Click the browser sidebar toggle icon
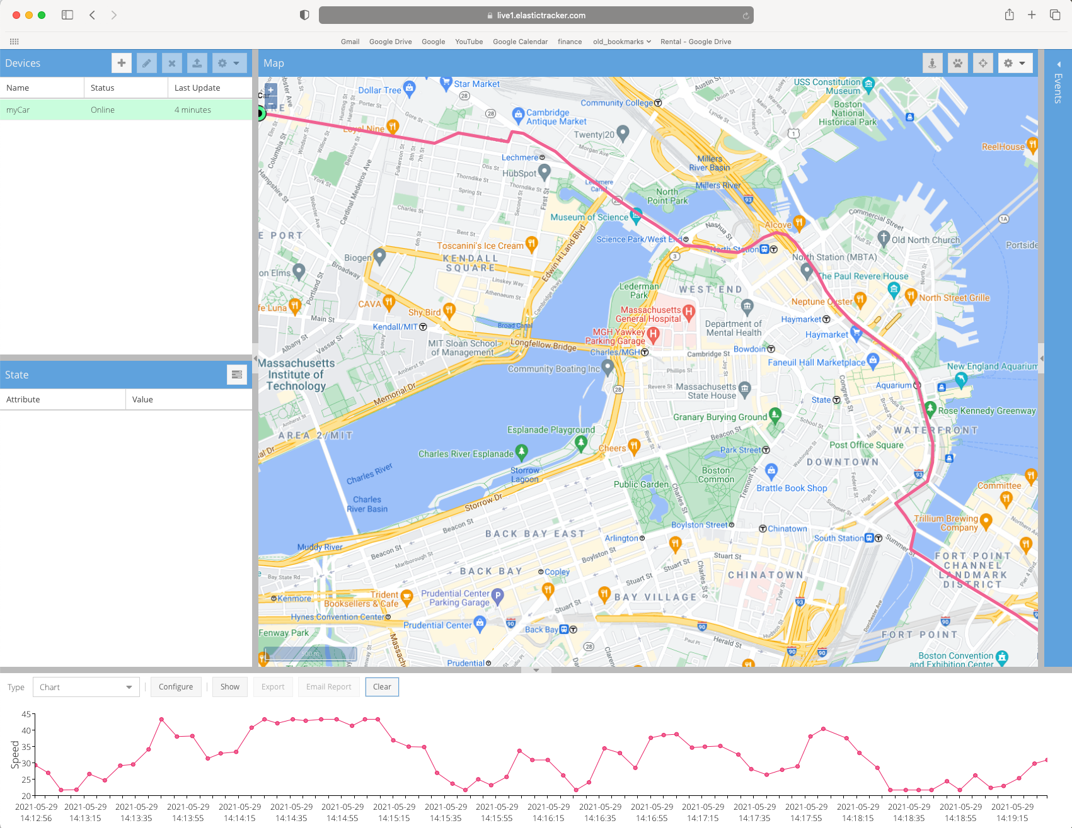This screenshot has height=828, width=1072. 67,15
